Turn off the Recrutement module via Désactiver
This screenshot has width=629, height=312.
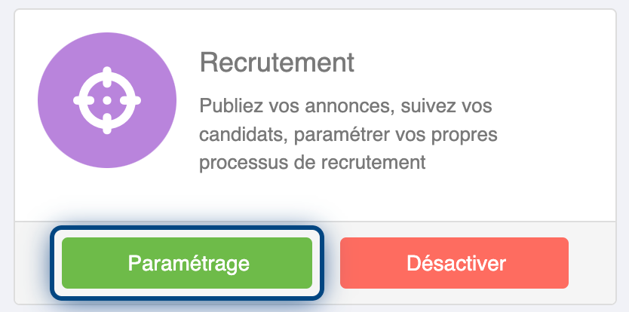[454, 263]
